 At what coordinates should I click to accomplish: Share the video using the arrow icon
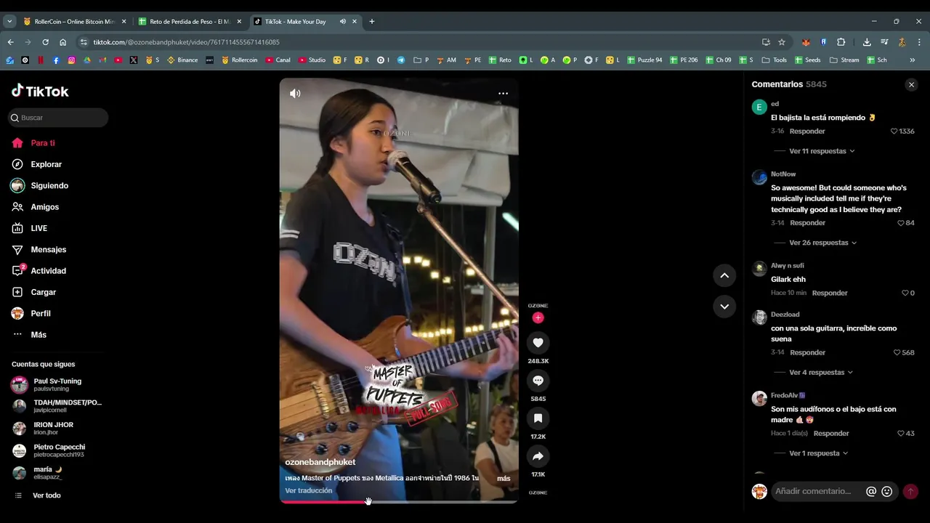tap(538, 456)
